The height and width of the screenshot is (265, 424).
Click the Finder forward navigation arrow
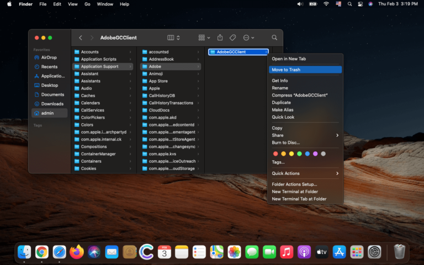point(92,38)
